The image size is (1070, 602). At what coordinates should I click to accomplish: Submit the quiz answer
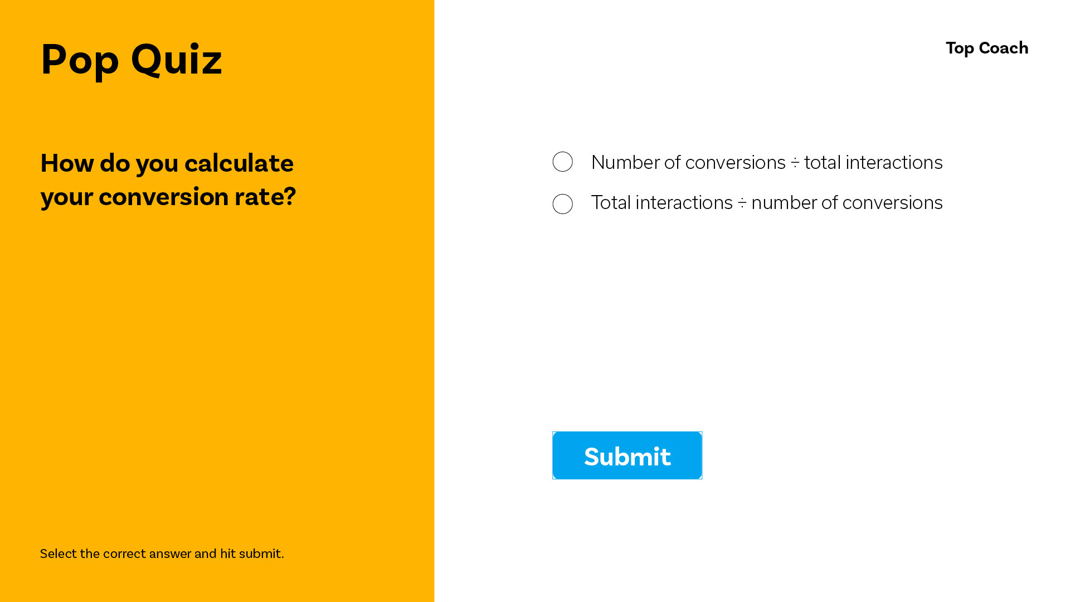(x=627, y=455)
